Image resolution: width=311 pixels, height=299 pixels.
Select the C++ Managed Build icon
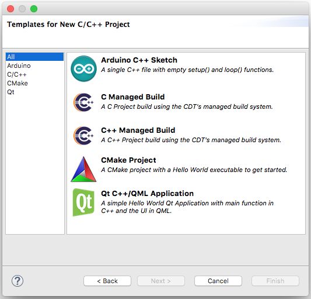(83, 136)
